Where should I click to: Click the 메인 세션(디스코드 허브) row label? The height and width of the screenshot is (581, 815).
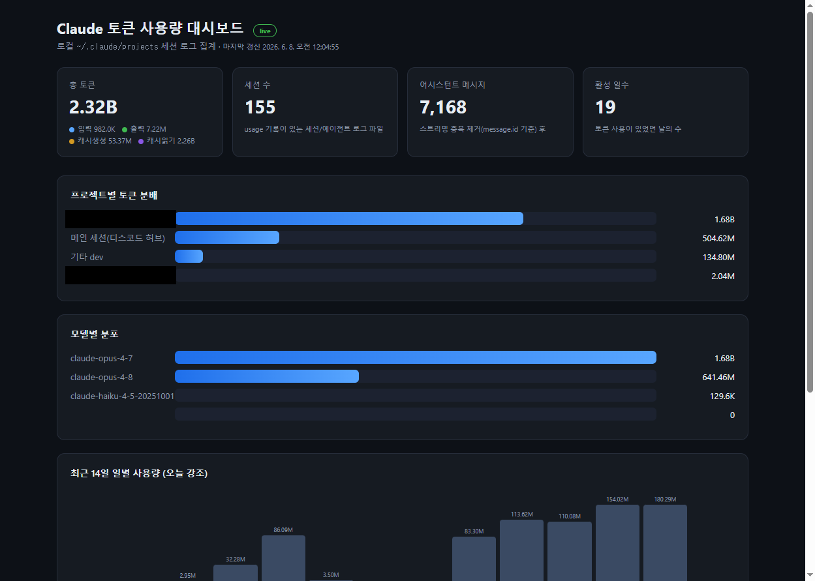117,237
